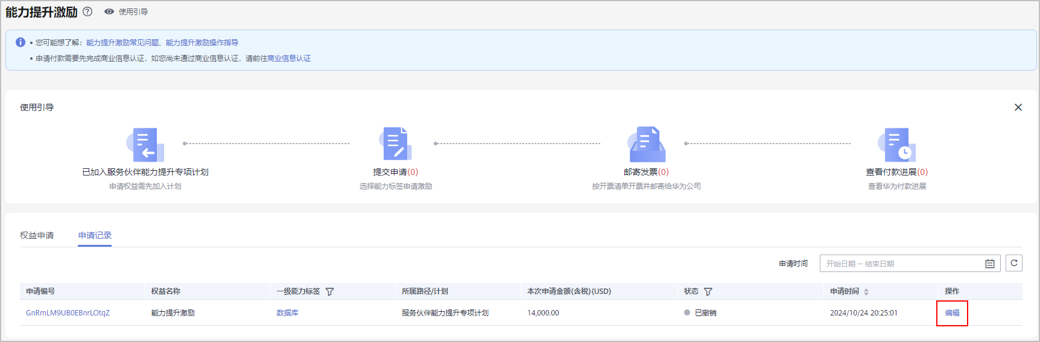Select 查看付款进展(0) step label
Viewport: 1040px width, 342px height.
(x=897, y=172)
